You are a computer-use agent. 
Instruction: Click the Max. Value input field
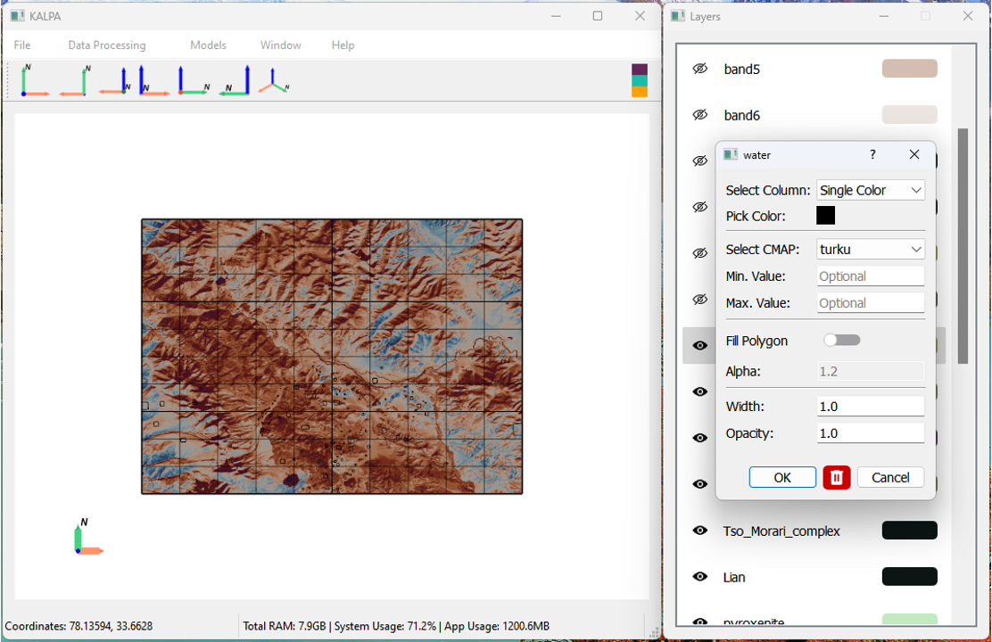(x=871, y=303)
